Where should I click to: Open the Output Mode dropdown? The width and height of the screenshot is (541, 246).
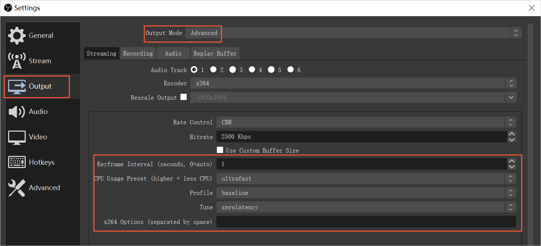353,33
